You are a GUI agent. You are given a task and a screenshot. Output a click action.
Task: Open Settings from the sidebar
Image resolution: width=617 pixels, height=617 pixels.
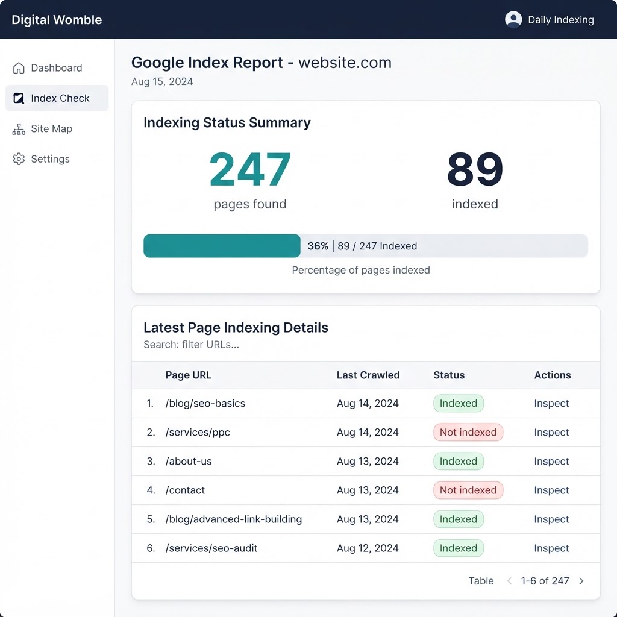click(57, 159)
